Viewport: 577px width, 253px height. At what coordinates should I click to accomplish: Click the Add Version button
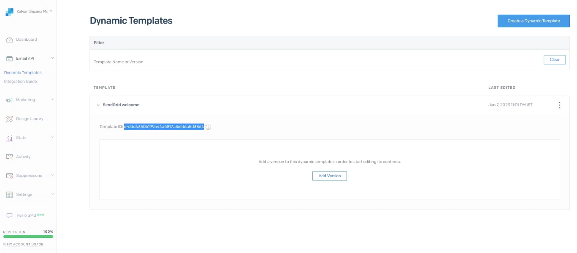[330, 176]
